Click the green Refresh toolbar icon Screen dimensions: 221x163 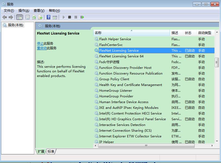(34, 17)
